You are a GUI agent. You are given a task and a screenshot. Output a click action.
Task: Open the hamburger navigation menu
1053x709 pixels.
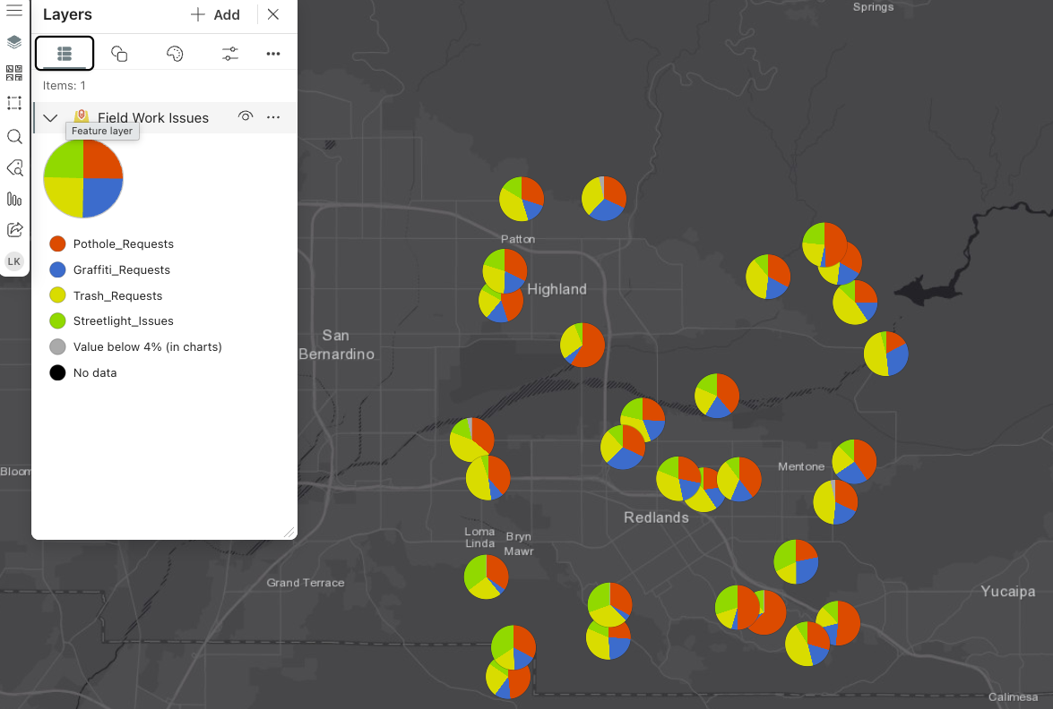coord(13,13)
